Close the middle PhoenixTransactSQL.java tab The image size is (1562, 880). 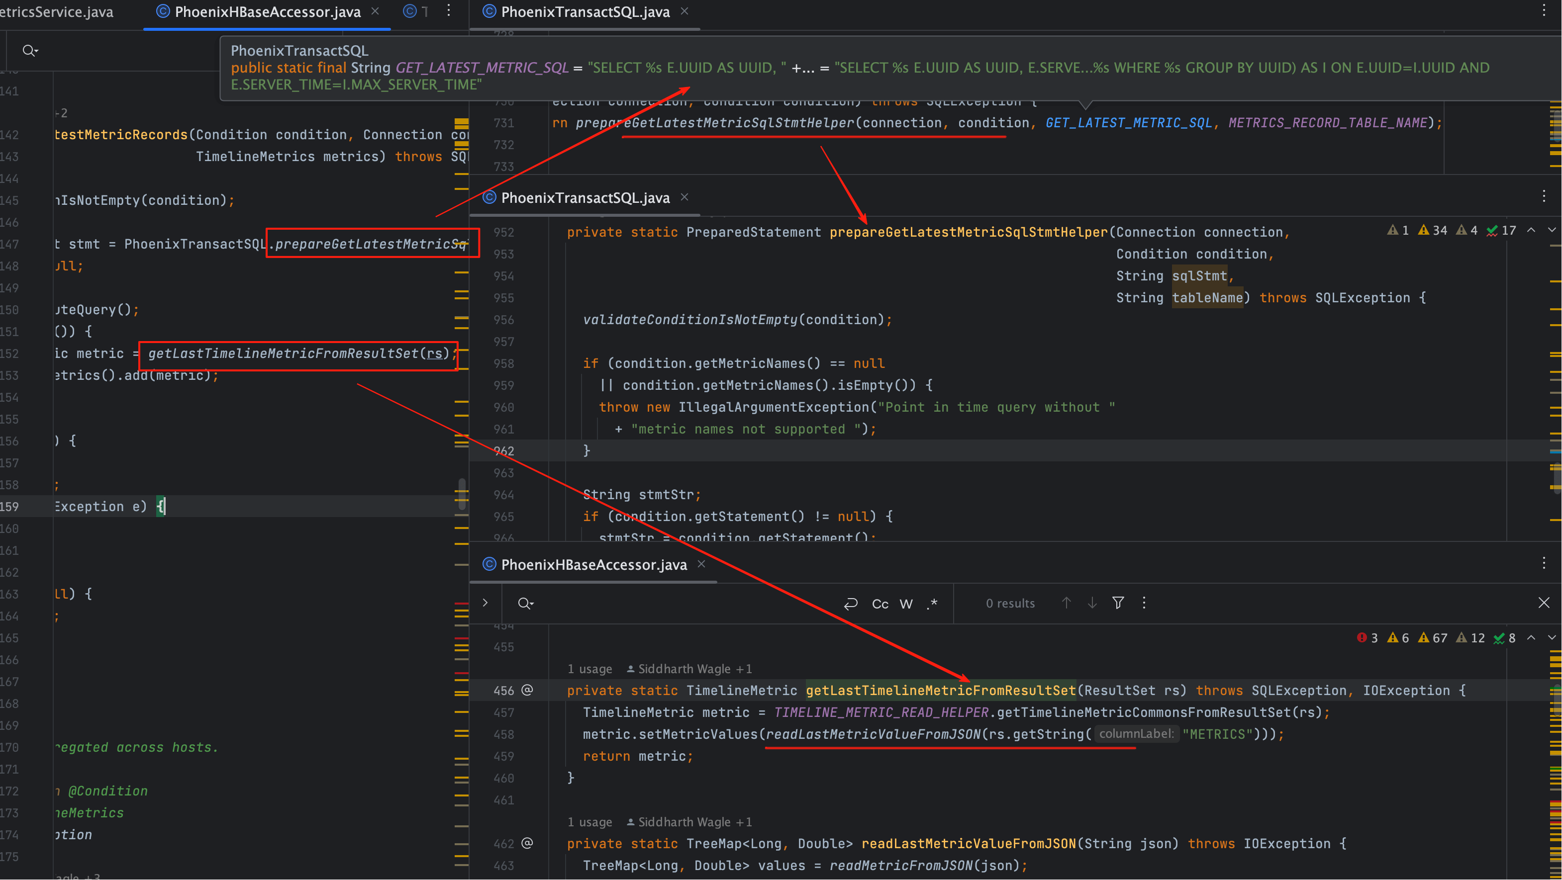pos(684,197)
